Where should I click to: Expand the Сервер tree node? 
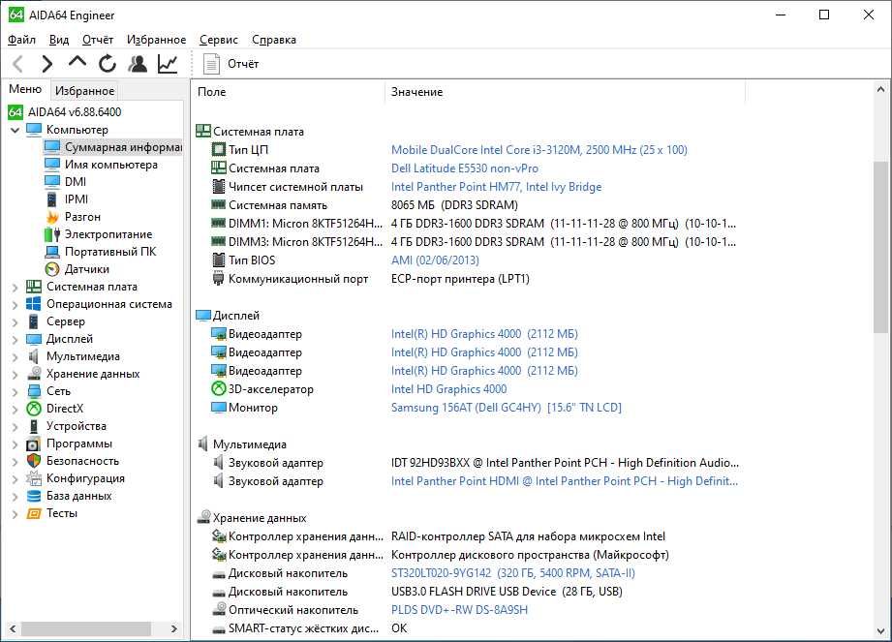coord(15,322)
